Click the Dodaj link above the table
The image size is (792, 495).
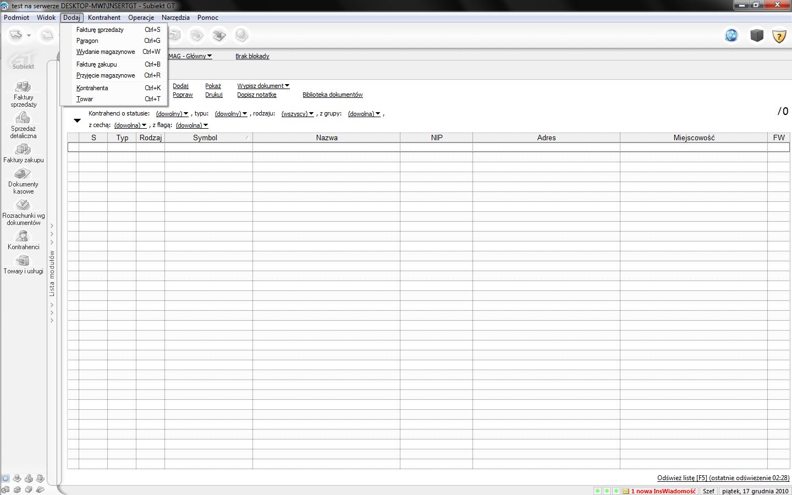[180, 86]
